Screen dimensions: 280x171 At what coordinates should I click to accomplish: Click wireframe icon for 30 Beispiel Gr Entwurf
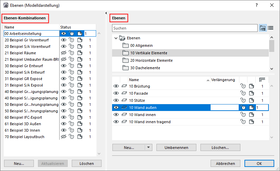tap(80, 66)
